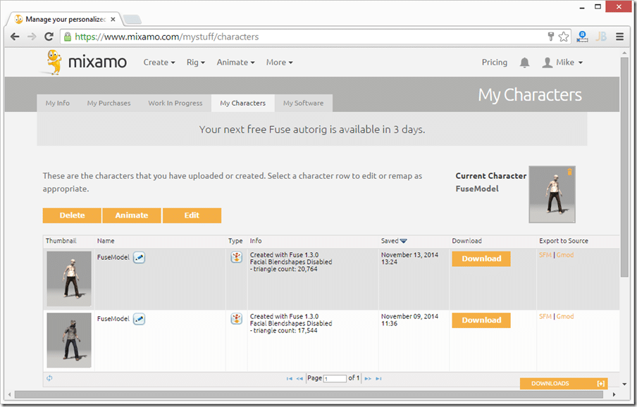Click the Current Character preview image

click(552, 194)
